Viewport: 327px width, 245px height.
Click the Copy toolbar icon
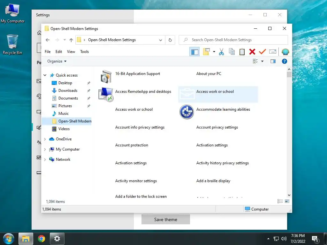tap(232, 52)
